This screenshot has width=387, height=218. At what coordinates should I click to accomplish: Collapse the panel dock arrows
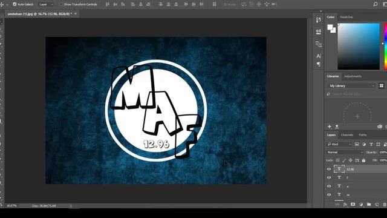click(x=320, y=11)
